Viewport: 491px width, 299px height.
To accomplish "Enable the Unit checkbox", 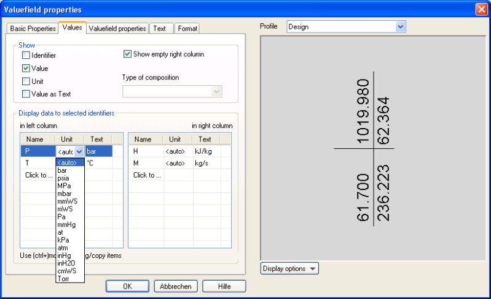I will pyautogui.click(x=26, y=81).
